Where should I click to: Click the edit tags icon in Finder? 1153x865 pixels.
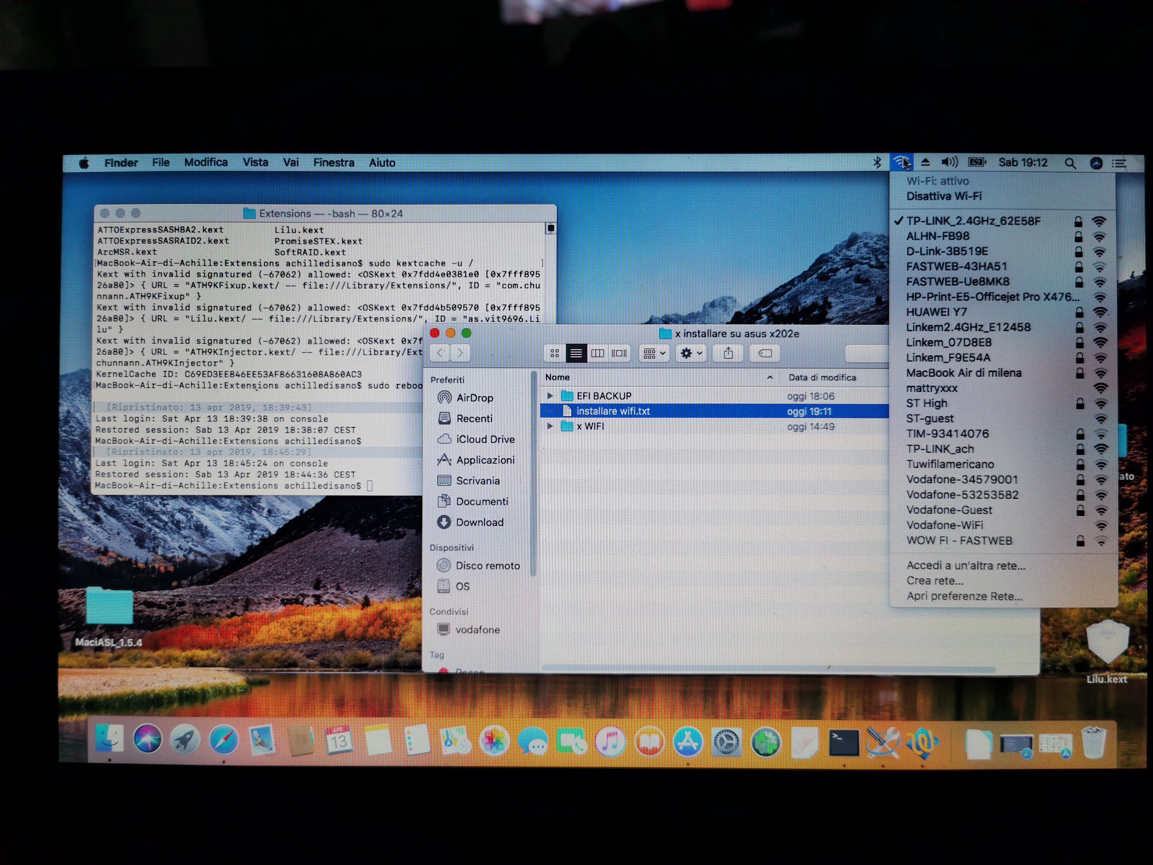[x=765, y=353]
